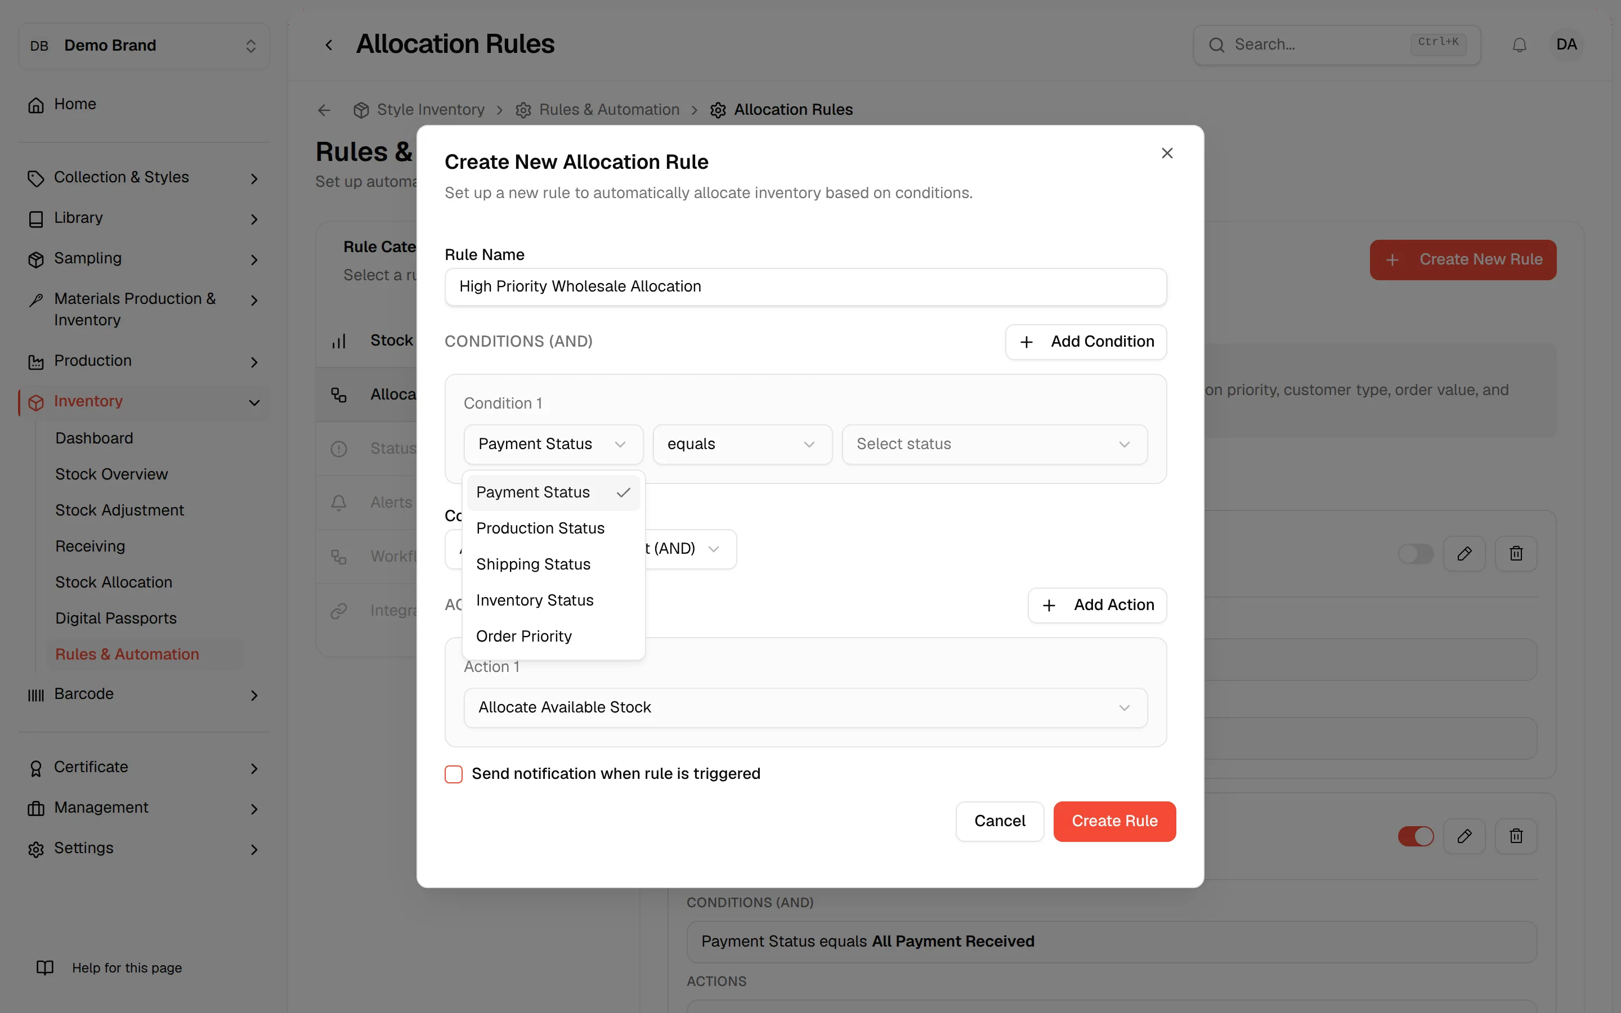Open Stock Allocation in sidebar

(114, 582)
